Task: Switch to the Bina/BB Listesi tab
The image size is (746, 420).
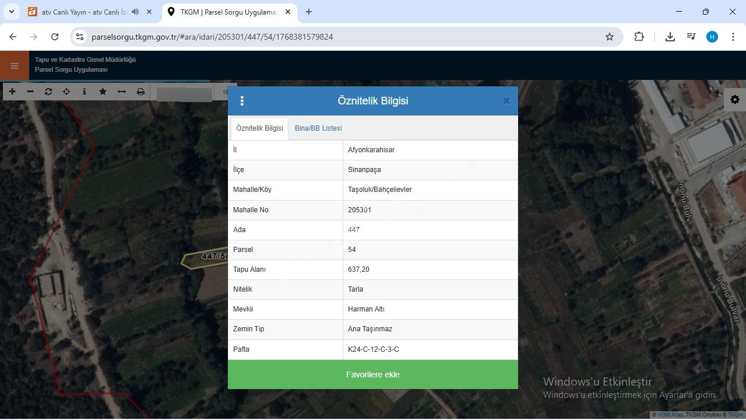Action: [x=318, y=128]
